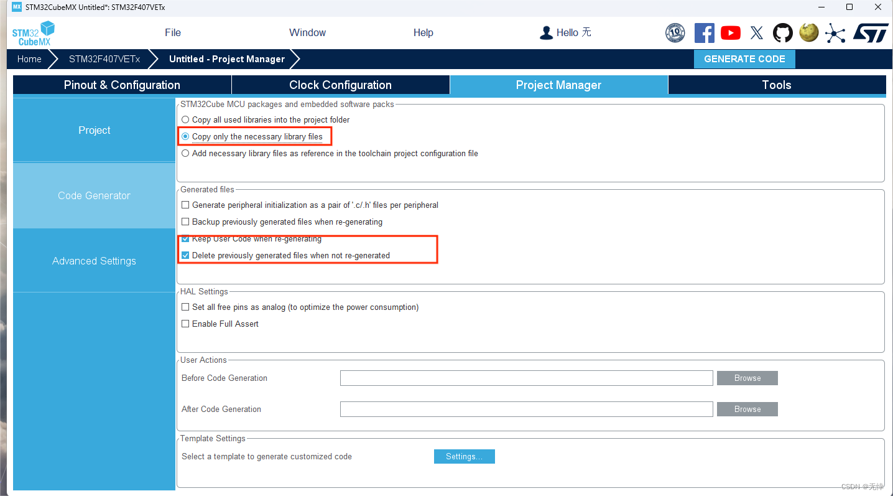
Task: Click the ST logo icon
Action: [x=871, y=33]
